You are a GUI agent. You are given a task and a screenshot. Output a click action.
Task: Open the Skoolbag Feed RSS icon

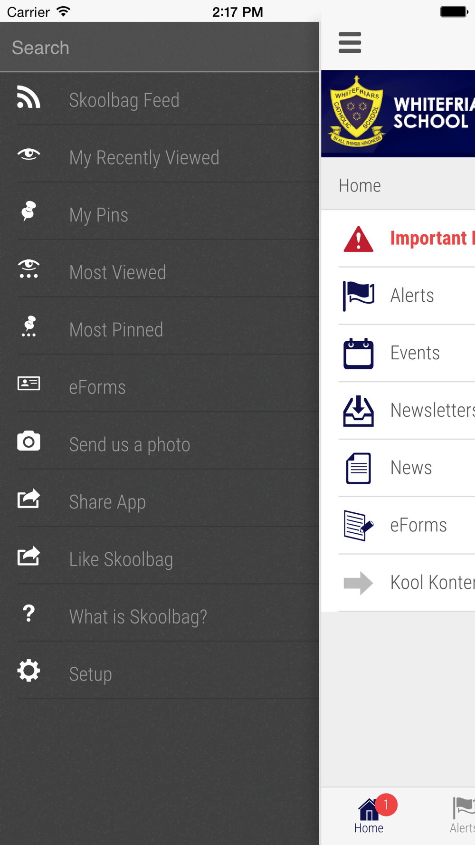pyautogui.click(x=28, y=97)
